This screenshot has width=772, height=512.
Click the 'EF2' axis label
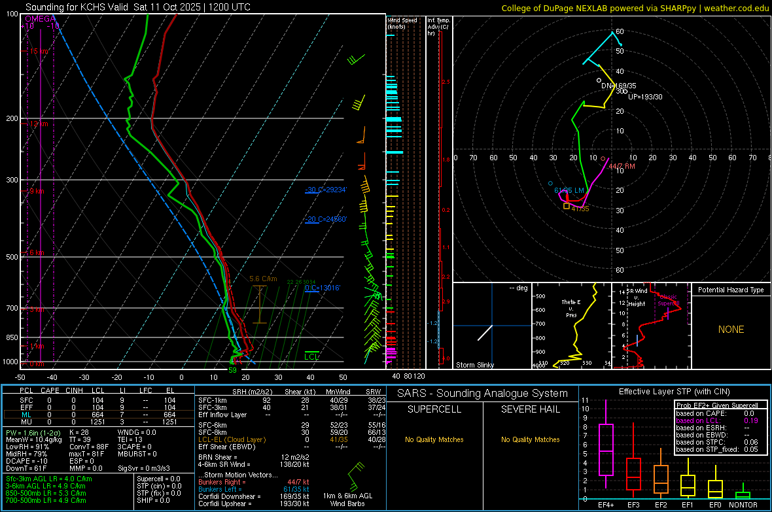click(661, 505)
